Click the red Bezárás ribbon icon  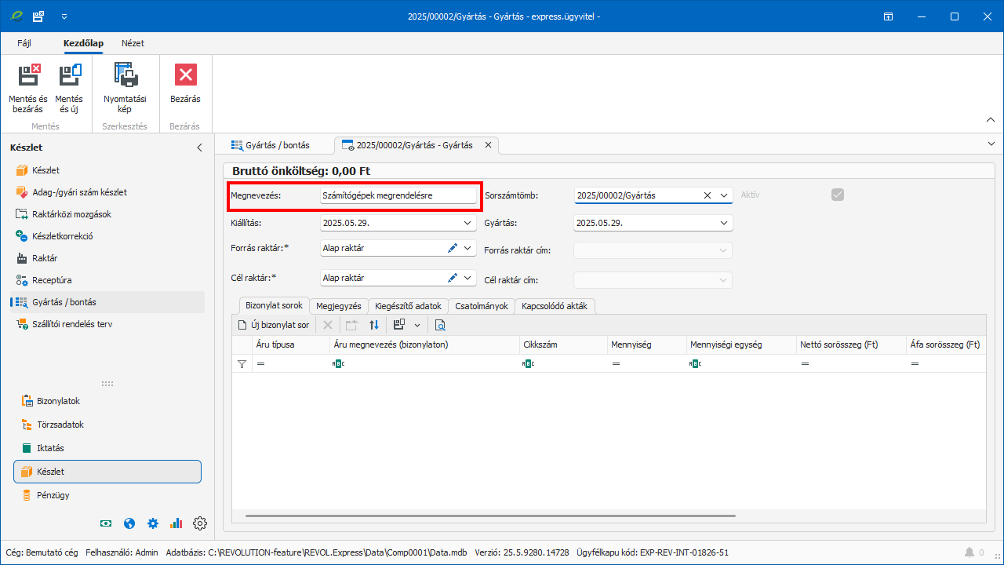coord(185,76)
